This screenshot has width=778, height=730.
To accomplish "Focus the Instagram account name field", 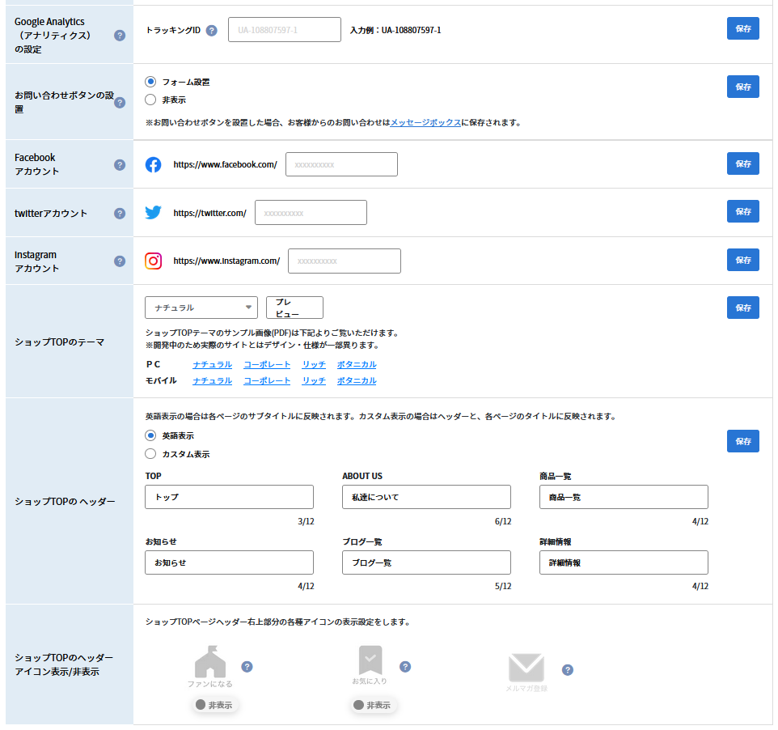I will (345, 261).
